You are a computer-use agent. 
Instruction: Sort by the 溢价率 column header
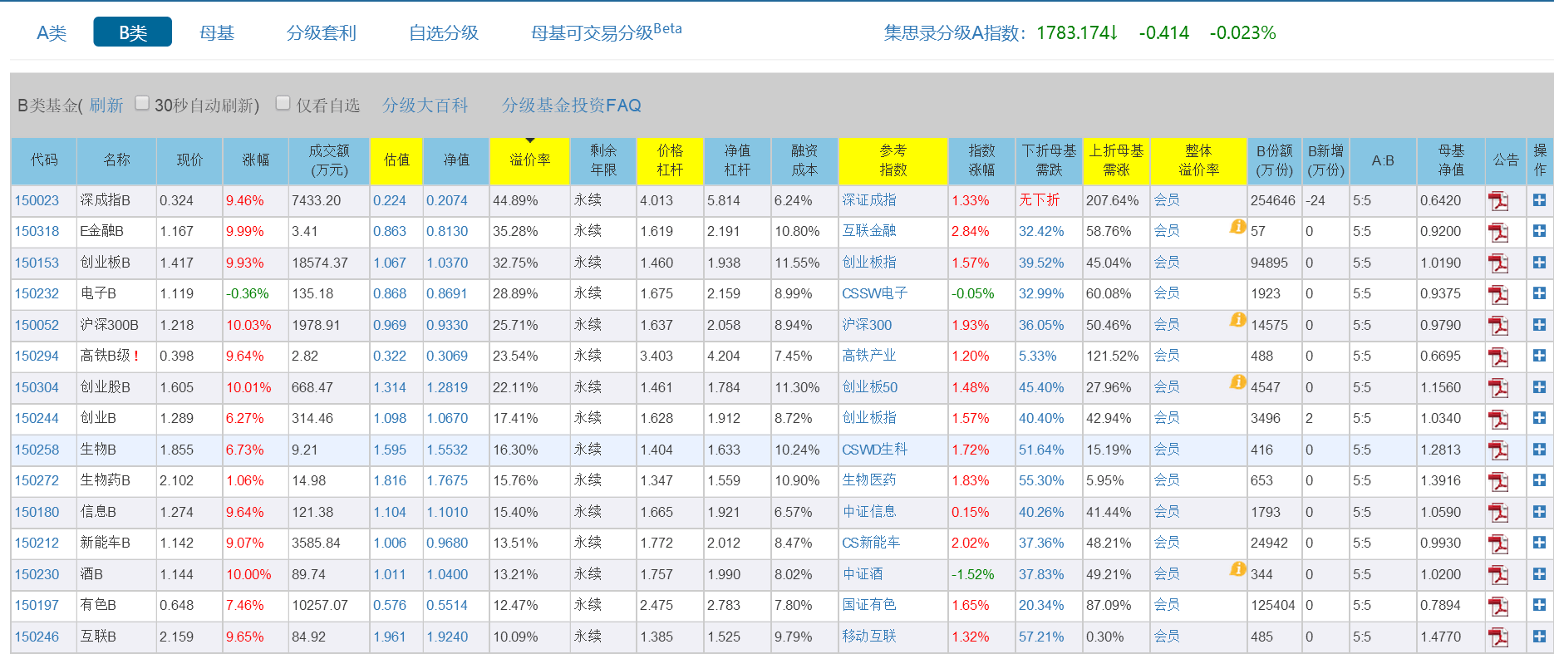coord(529,160)
